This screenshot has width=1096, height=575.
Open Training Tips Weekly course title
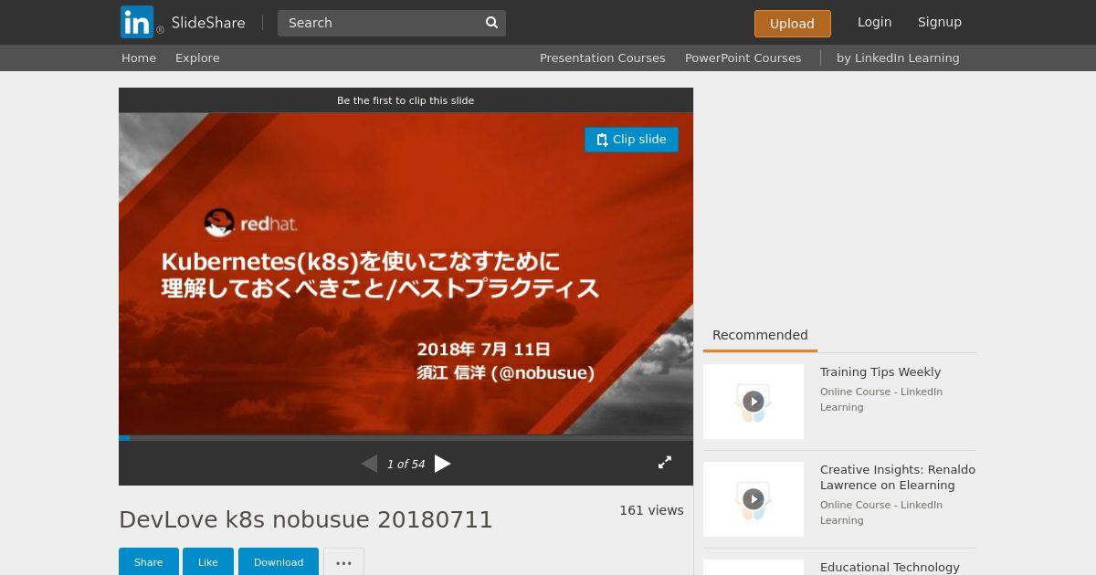[x=880, y=371]
